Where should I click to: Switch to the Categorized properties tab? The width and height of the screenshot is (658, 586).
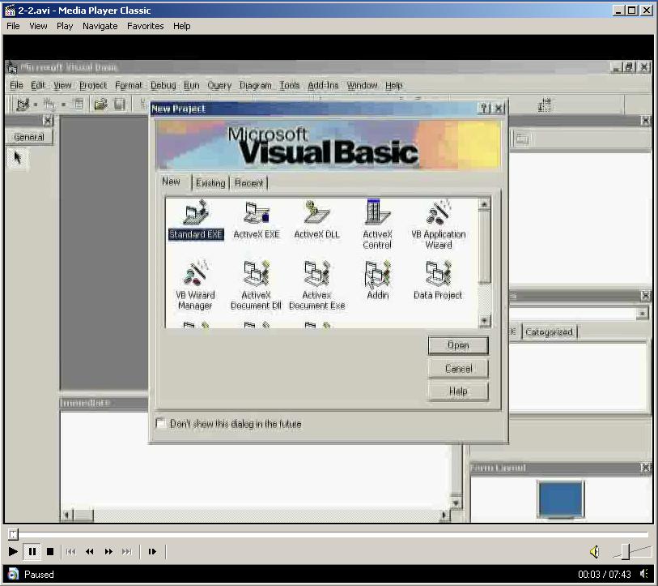pyautogui.click(x=549, y=332)
